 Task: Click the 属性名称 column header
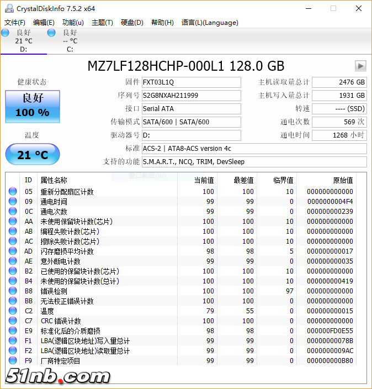point(54,180)
